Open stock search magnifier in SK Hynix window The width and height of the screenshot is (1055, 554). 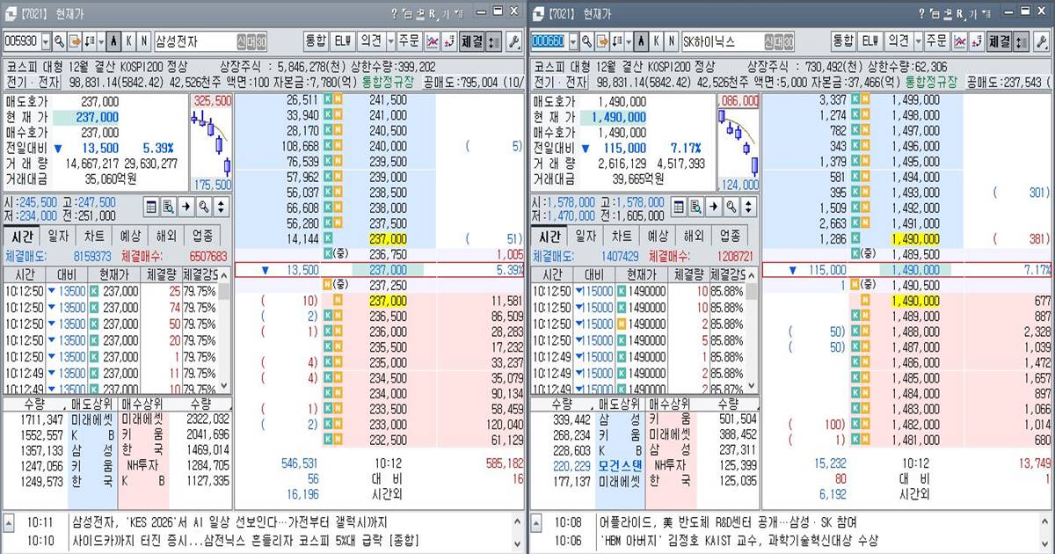[x=586, y=41]
